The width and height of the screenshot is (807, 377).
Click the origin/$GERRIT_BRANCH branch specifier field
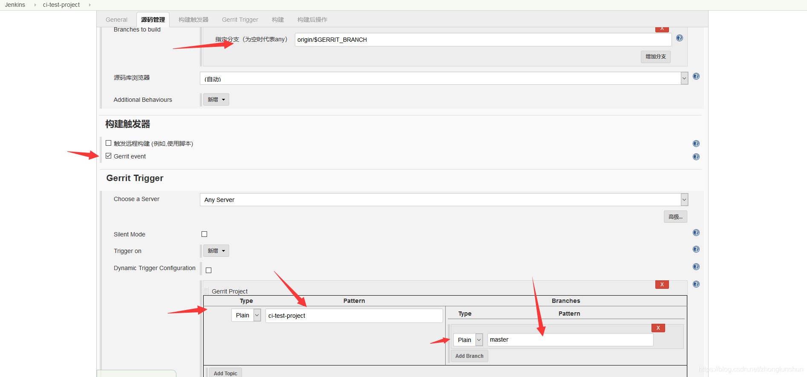(483, 40)
